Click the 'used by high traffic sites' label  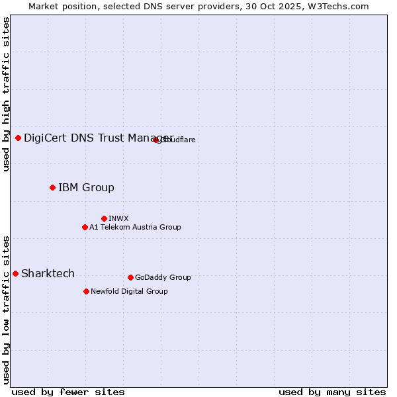click(x=6, y=94)
